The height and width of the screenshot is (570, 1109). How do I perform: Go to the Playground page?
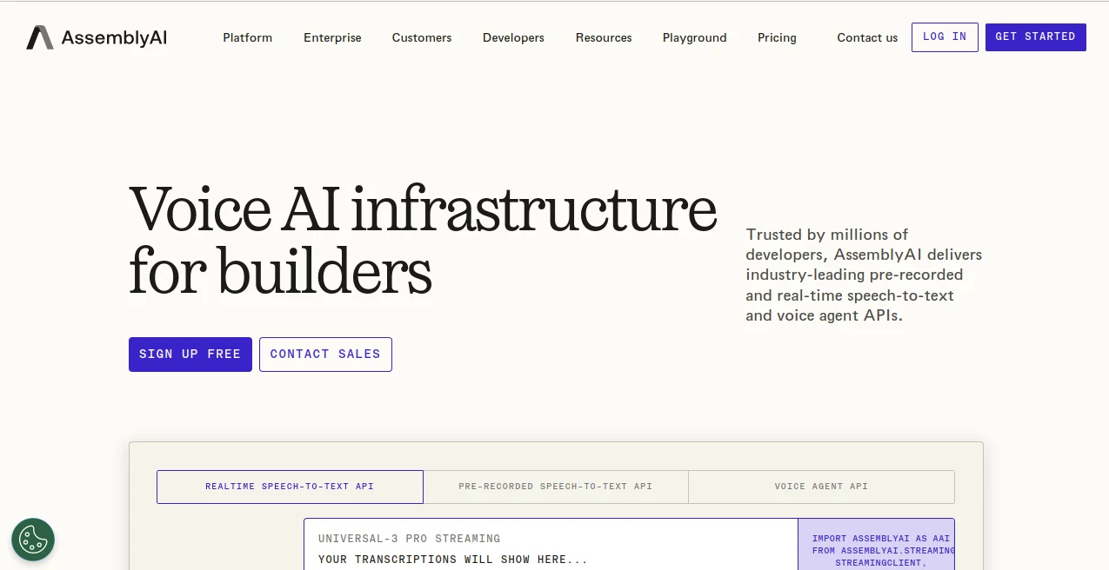(695, 37)
